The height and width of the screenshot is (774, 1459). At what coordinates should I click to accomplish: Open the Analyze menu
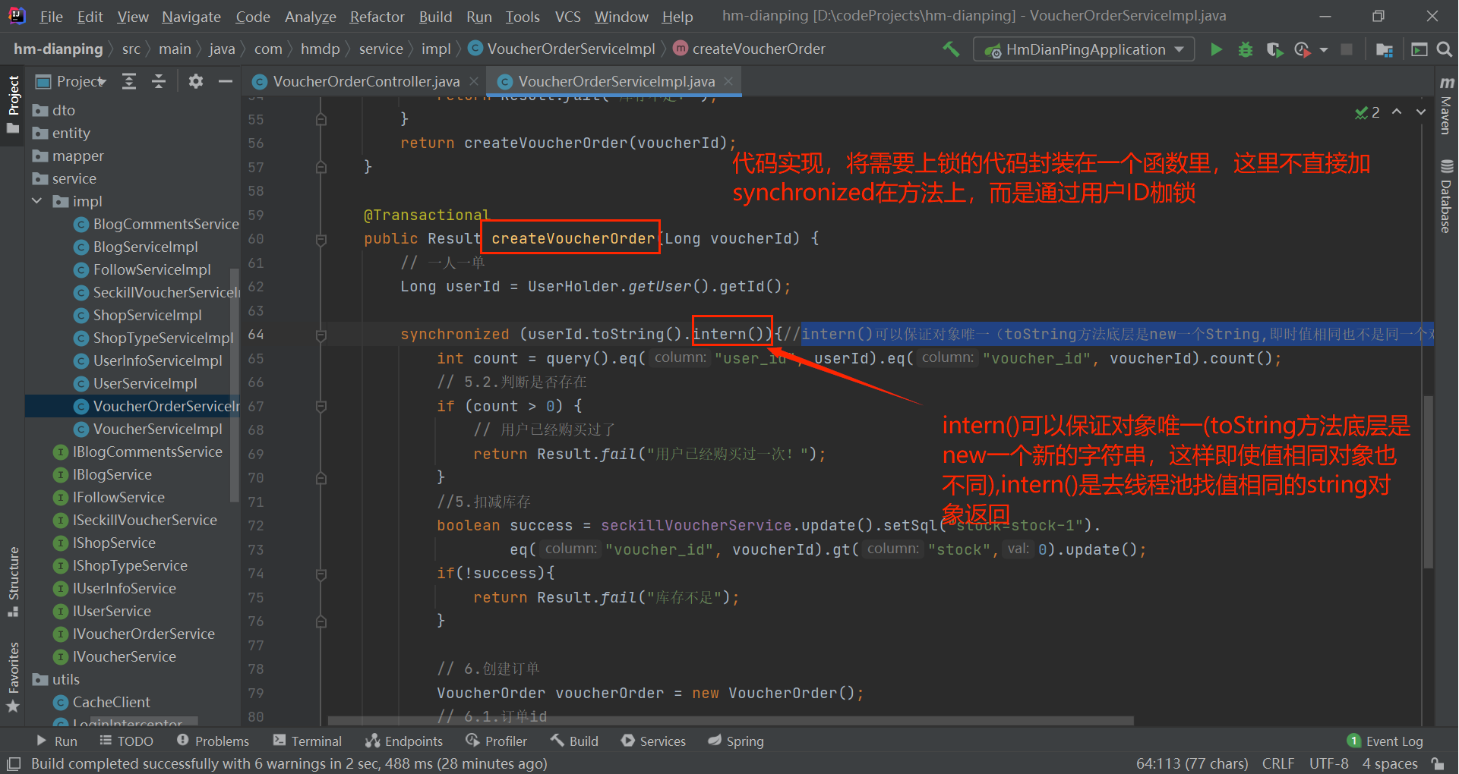coord(310,17)
